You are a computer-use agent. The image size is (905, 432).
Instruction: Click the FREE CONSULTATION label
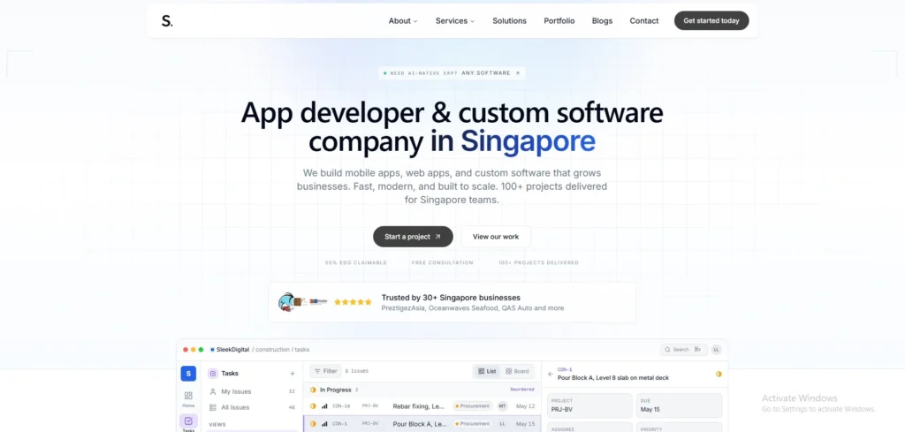[442, 263]
